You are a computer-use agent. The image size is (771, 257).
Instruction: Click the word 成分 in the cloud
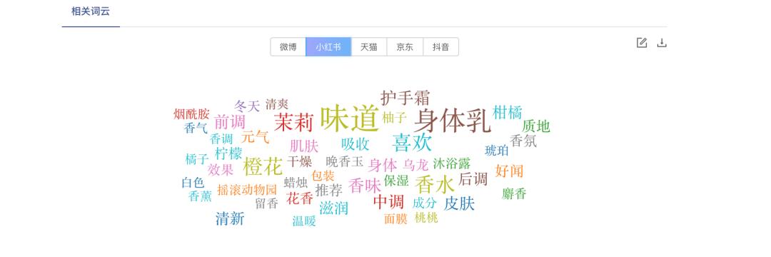click(x=424, y=203)
